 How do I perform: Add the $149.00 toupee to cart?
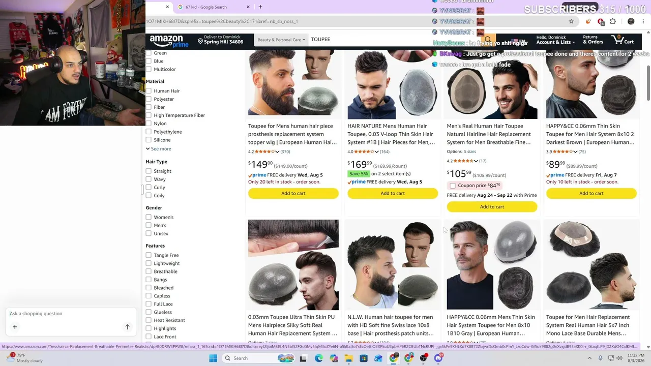point(293,194)
